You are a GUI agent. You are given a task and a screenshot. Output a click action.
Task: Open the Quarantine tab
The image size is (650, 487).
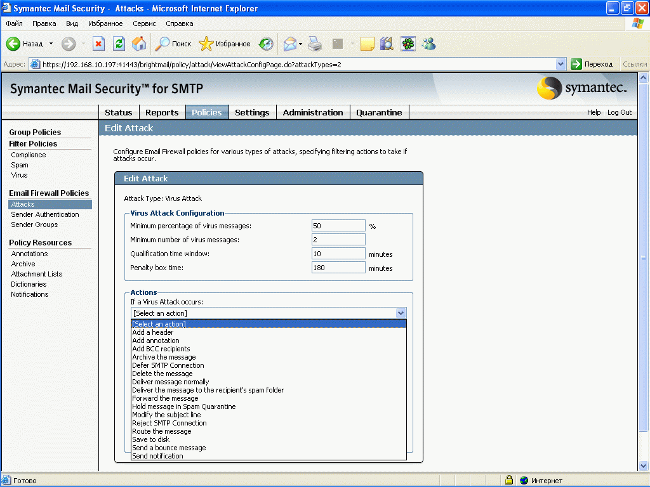click(379, 112)
